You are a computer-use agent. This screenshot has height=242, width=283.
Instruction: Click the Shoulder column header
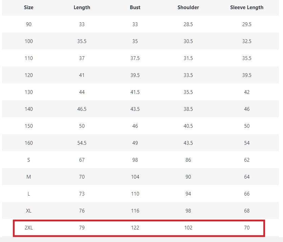point(188,7)
